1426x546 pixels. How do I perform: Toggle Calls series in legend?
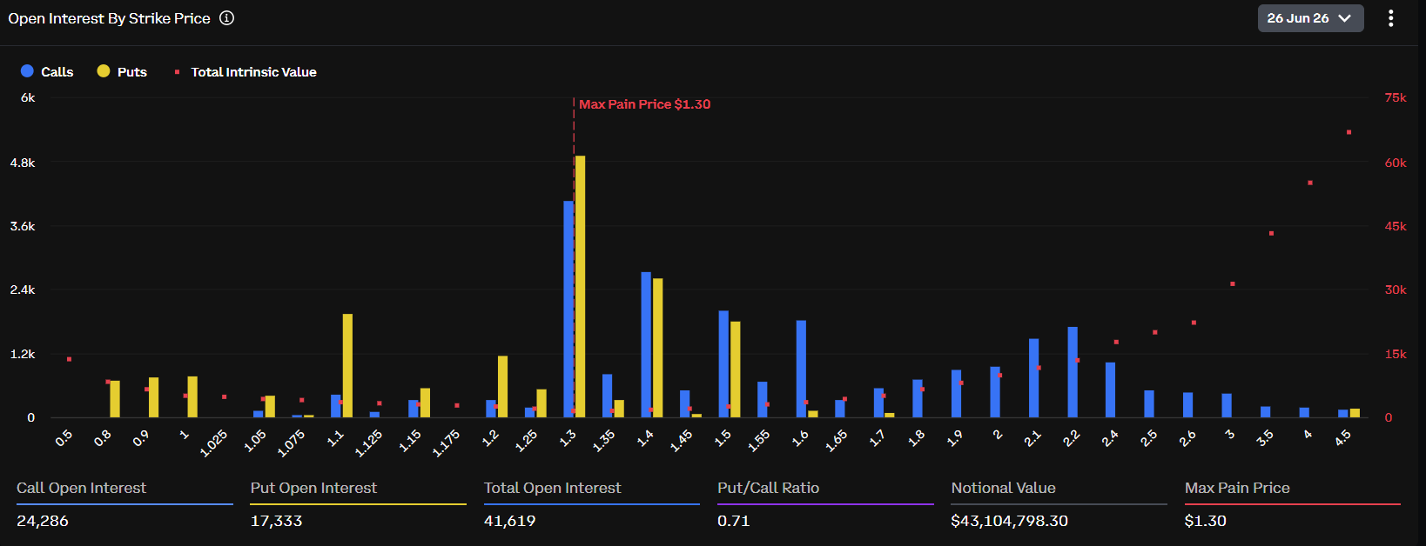click(47, 71)
